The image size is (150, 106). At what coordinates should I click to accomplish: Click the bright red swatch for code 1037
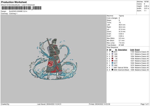coord(112,61)
